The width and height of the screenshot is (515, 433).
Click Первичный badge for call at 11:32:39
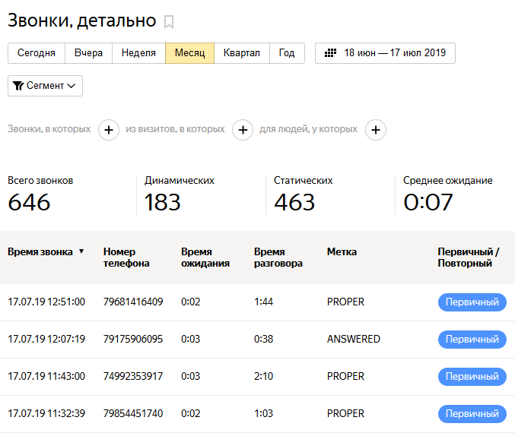472,414
